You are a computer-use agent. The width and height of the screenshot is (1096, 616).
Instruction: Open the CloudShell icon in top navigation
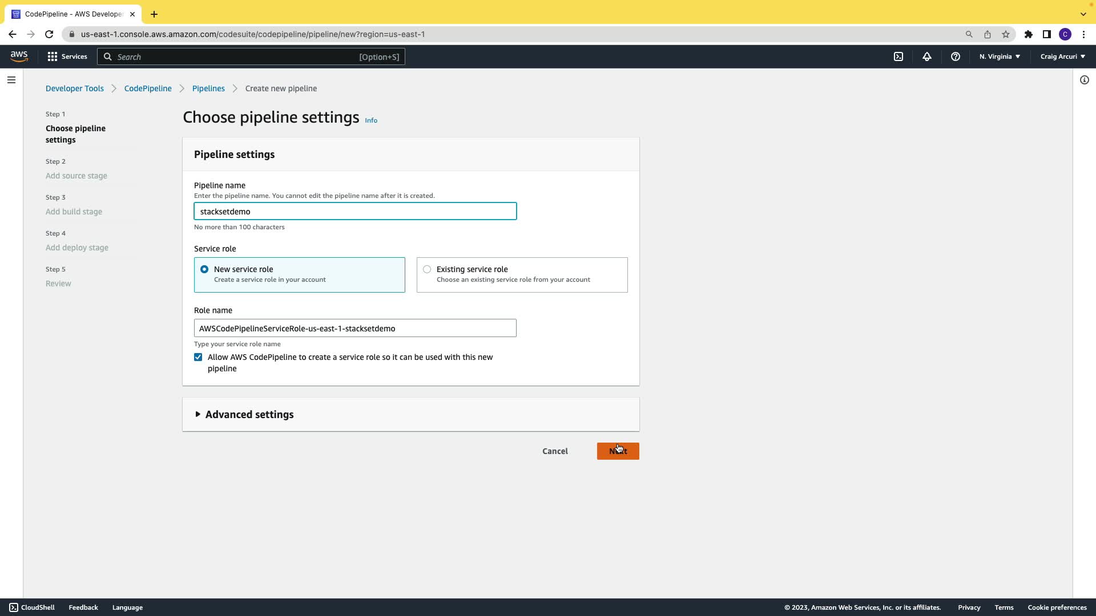[x=898, y=56]
